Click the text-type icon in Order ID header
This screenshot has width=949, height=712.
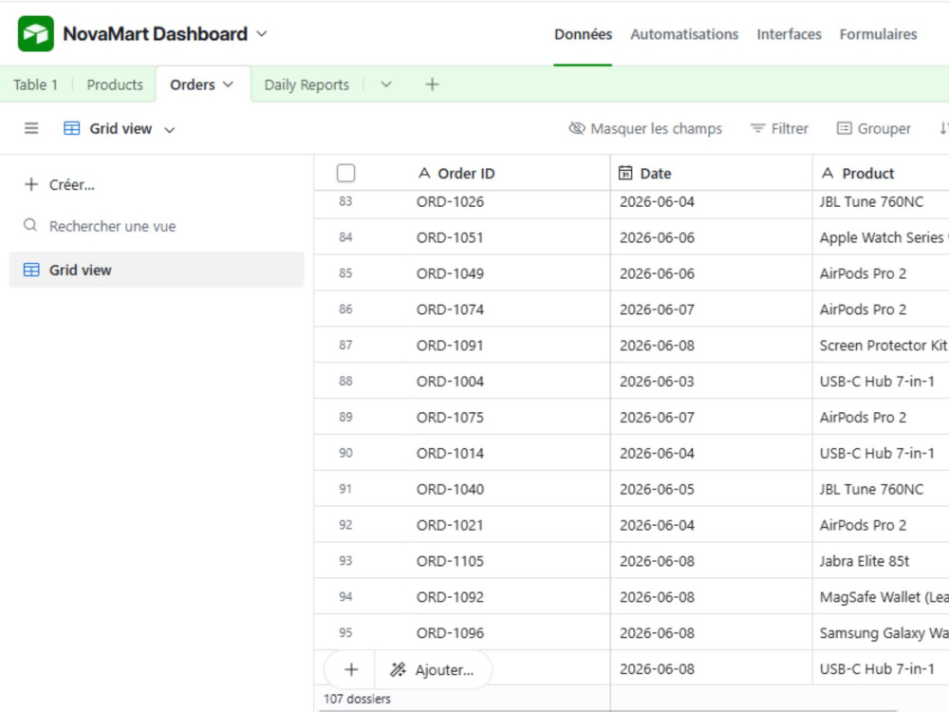424,173
